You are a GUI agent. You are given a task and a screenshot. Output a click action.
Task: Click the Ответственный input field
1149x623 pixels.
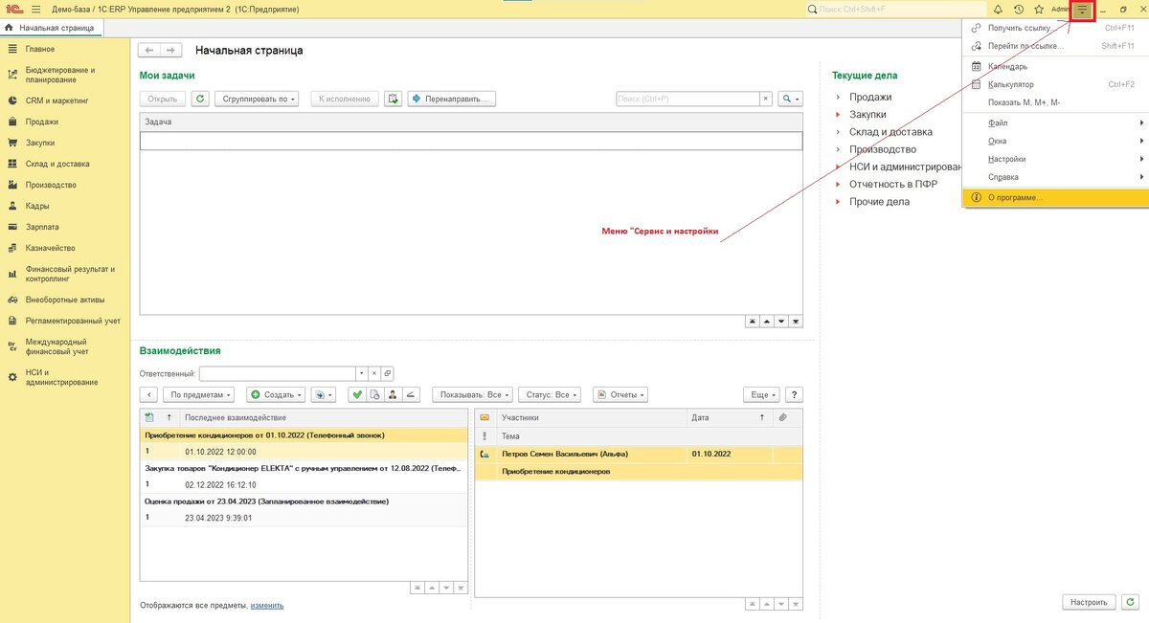point(277,373)
